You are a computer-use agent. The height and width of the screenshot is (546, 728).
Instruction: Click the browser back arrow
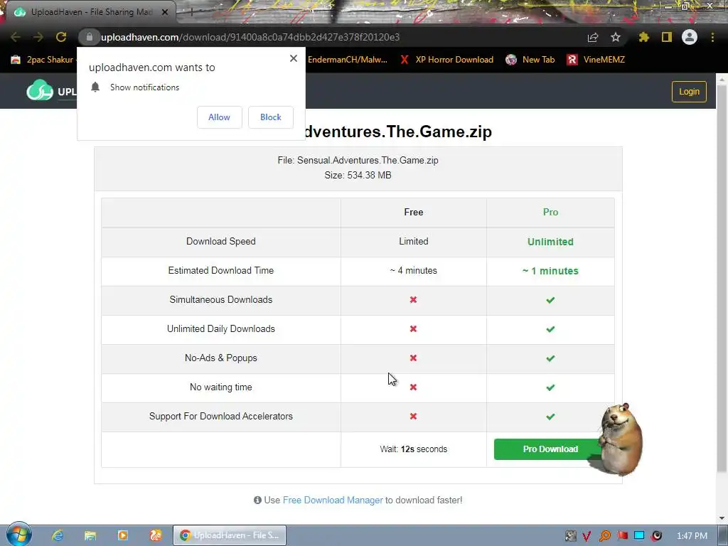click(16, 37)
